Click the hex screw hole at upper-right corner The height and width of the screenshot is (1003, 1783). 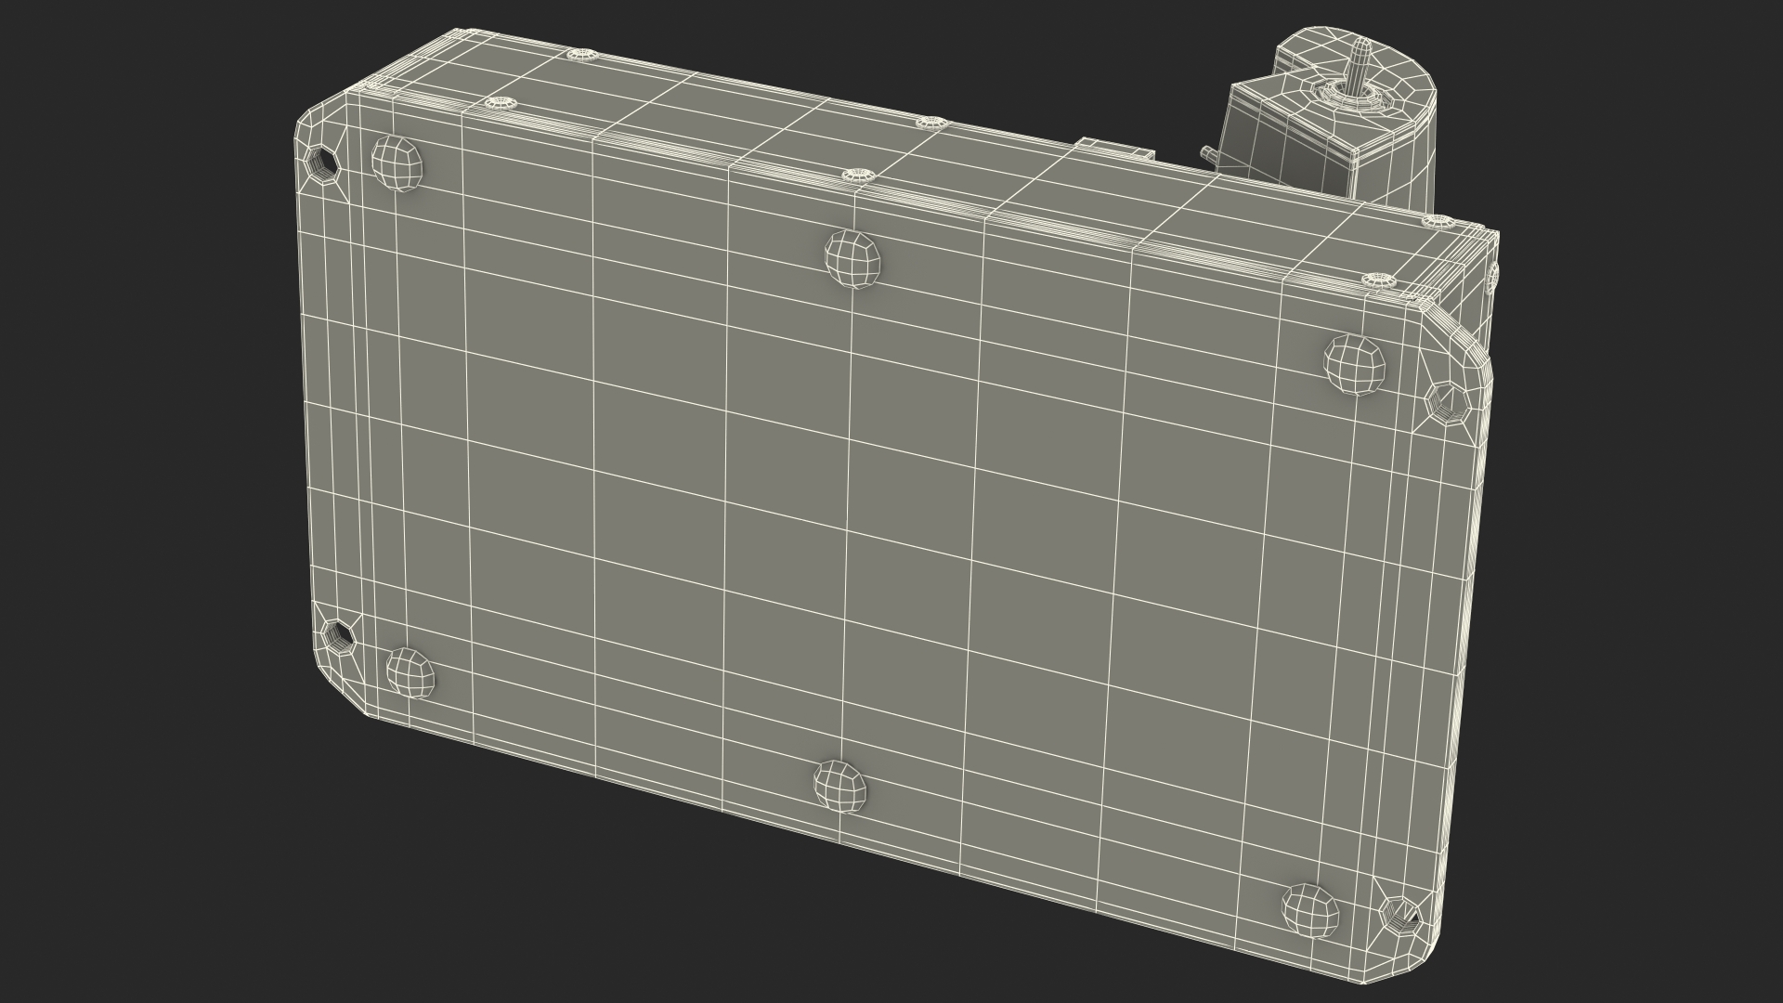tap(1446, 402)
